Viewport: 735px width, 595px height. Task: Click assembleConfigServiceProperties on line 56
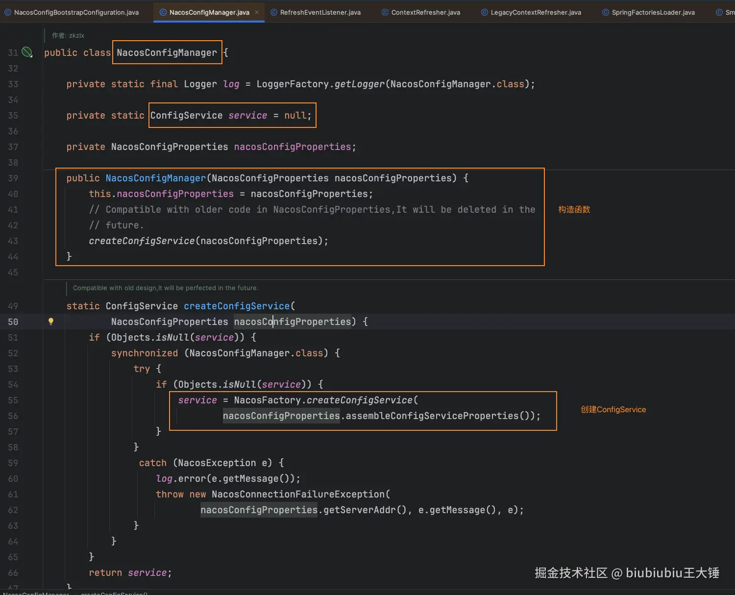coord(432,416)
